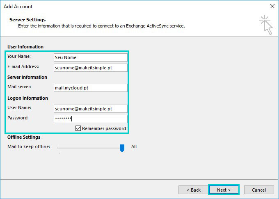Close the Add Account dialog

(272, 6)
